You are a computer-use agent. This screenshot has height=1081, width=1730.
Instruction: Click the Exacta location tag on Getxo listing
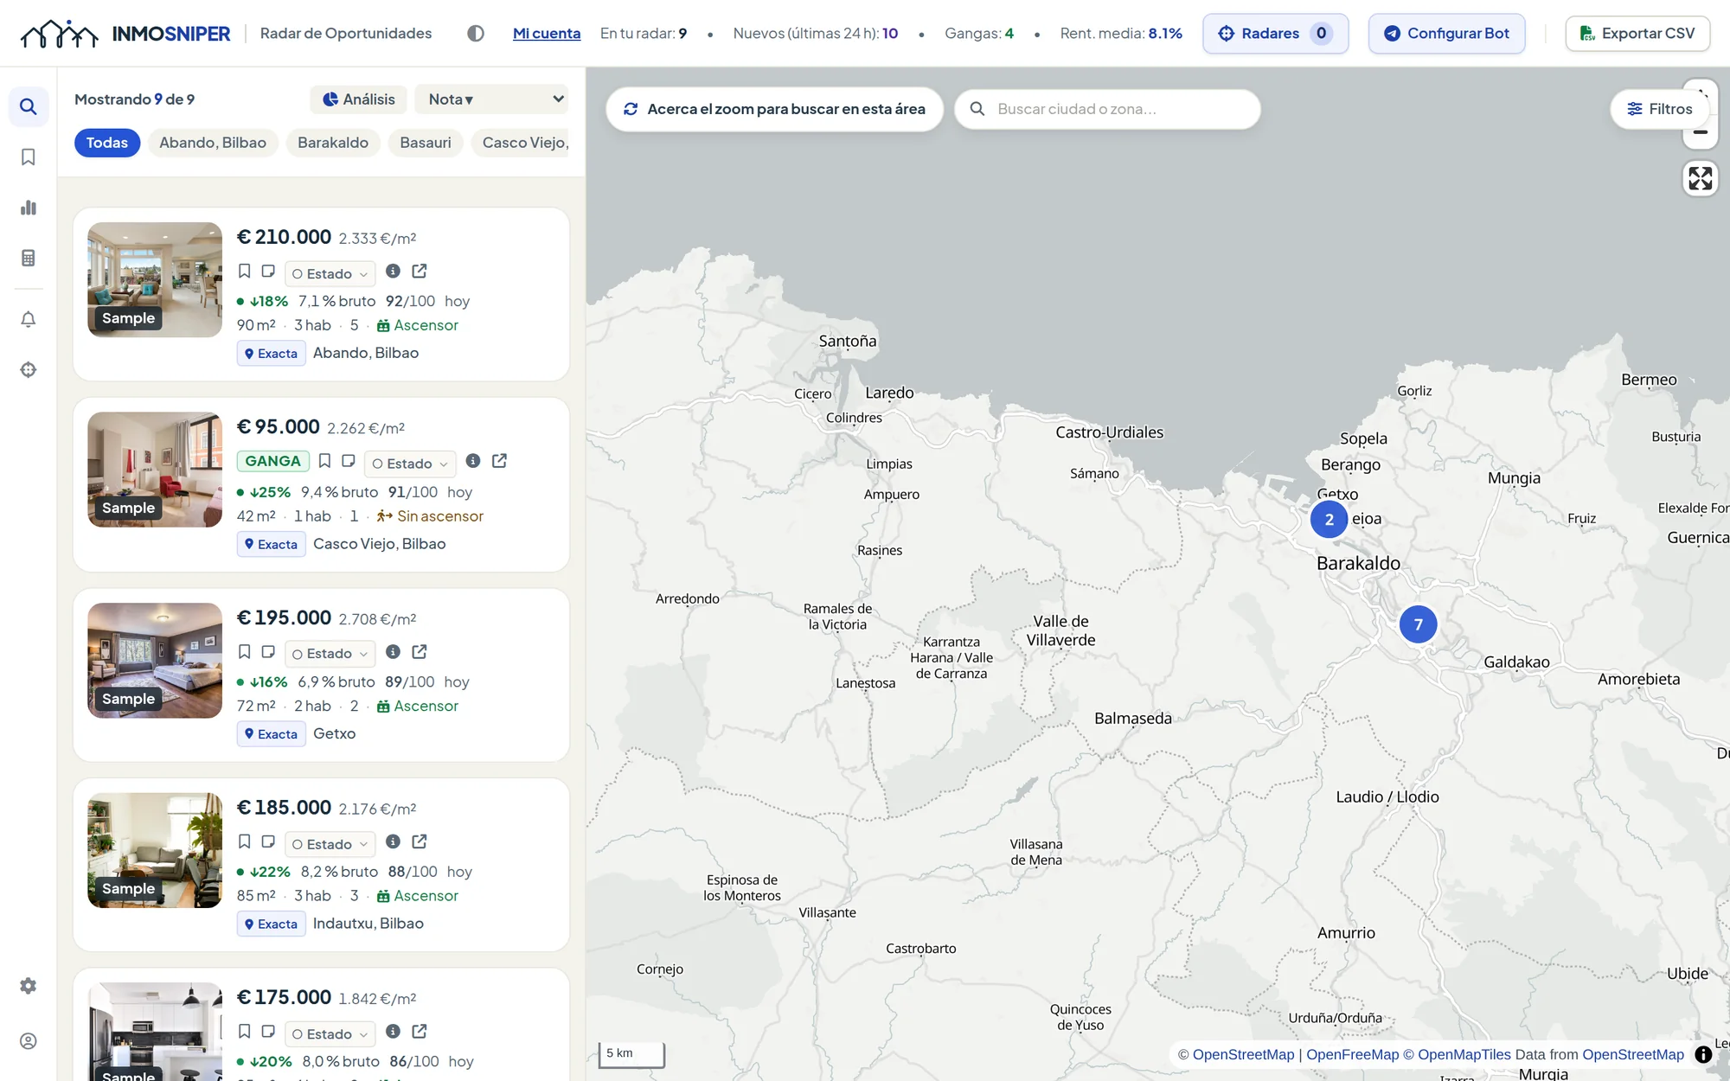tap(271, 734)
